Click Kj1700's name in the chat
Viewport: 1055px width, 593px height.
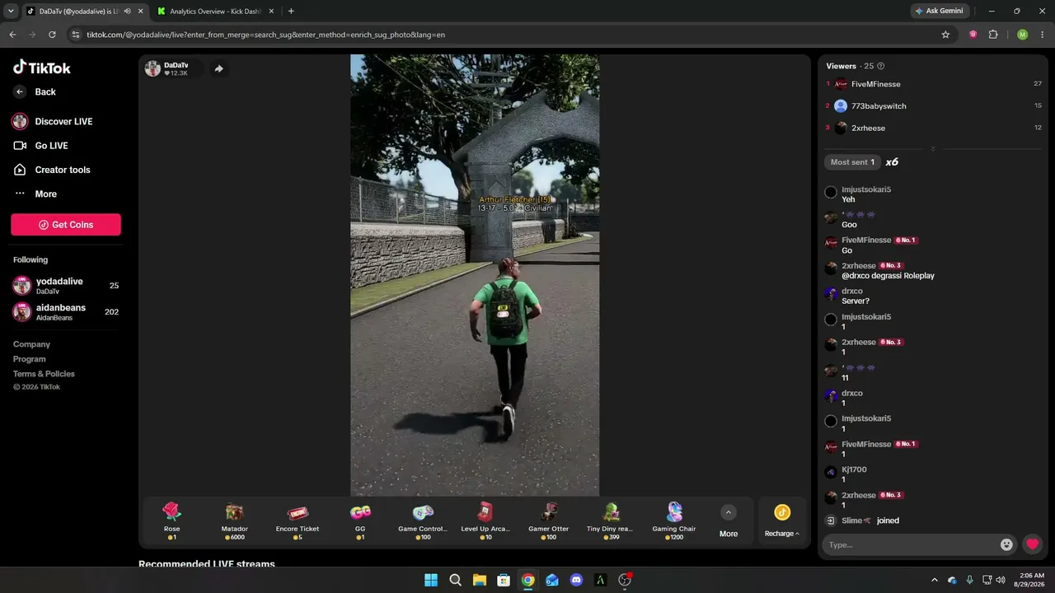[854, 469]
